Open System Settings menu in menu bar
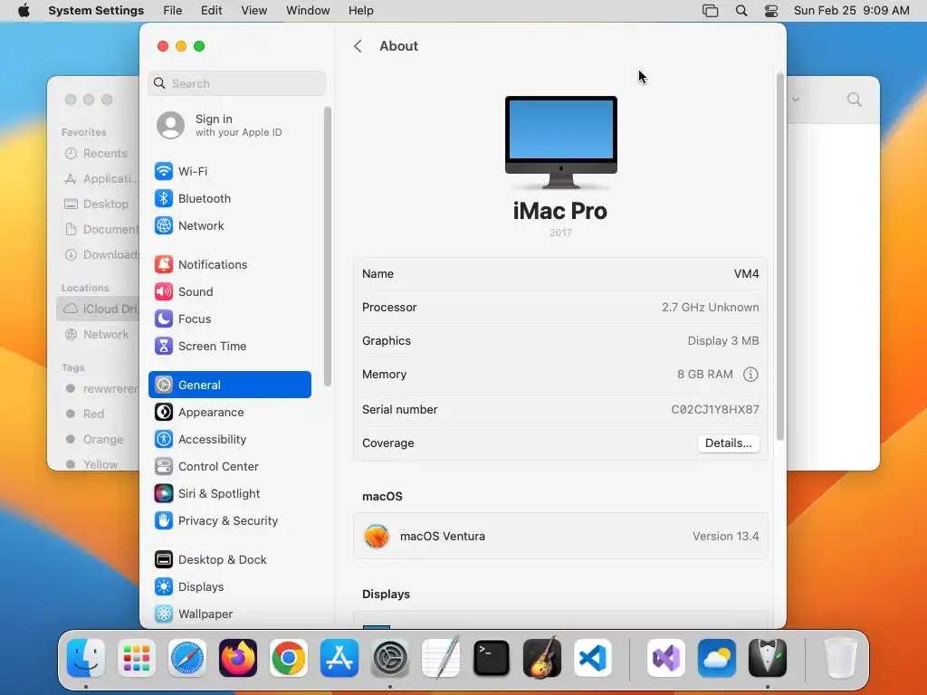Viewport: 927px width, 695px height. (96, 11)
